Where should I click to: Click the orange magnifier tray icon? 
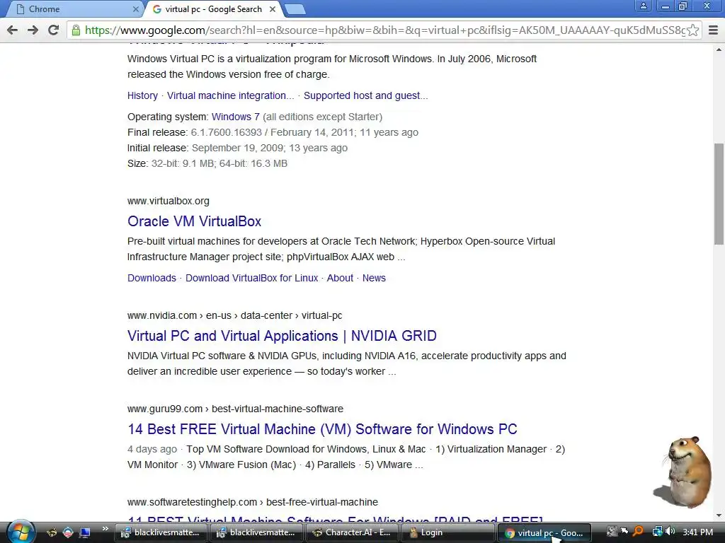[639, 532]
